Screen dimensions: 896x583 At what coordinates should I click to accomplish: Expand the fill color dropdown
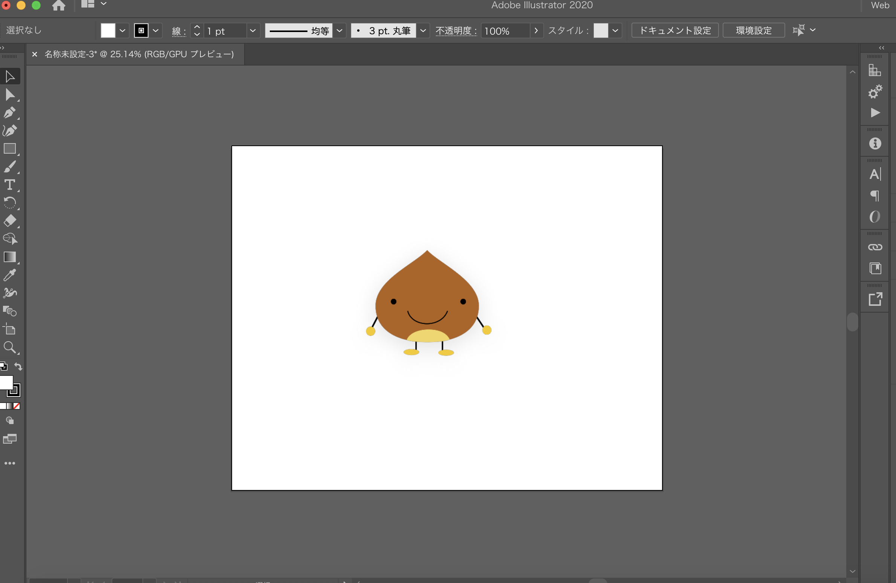(x=122, y=31)
